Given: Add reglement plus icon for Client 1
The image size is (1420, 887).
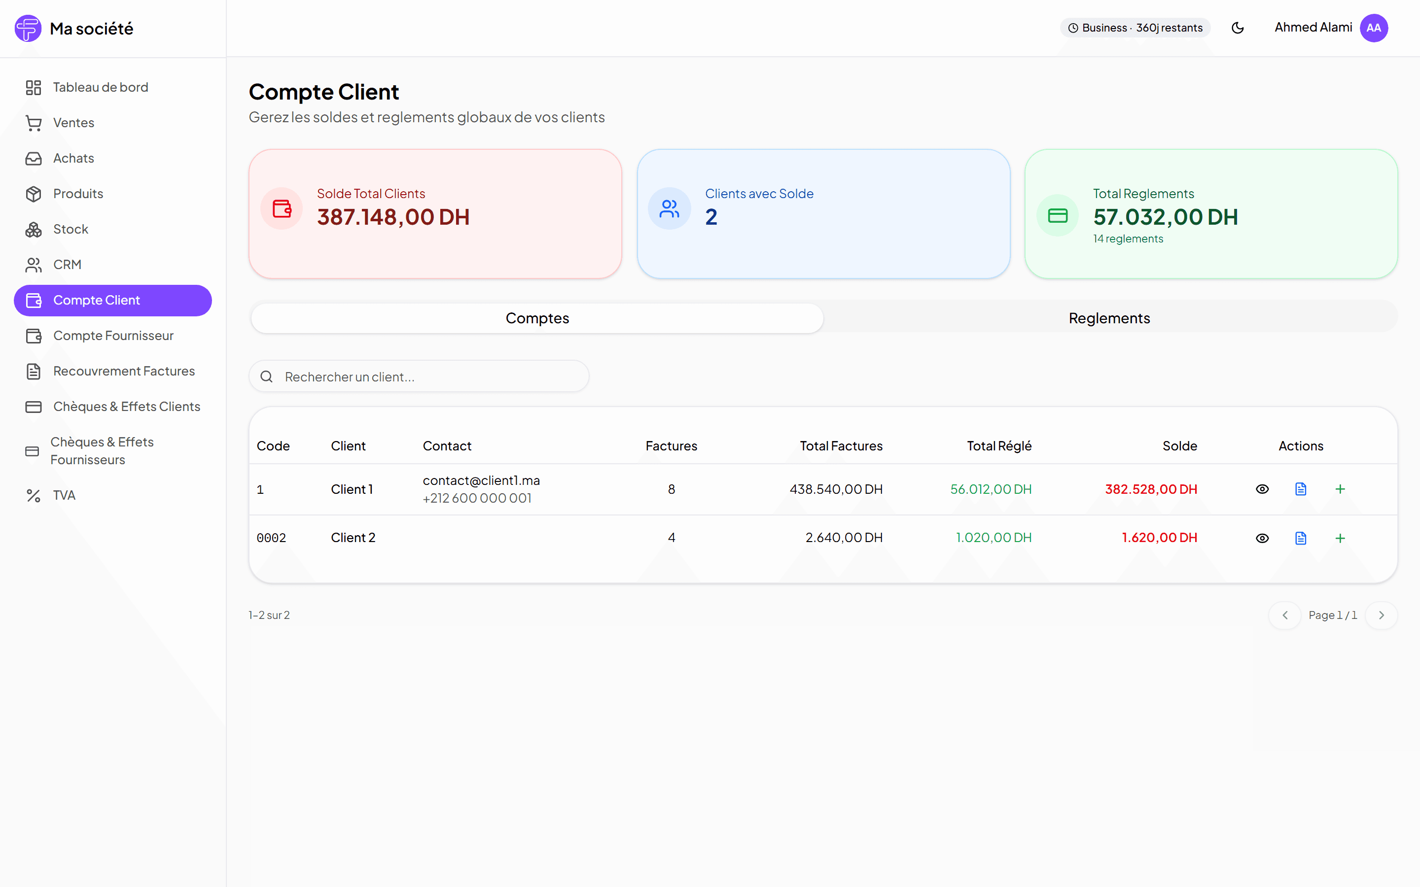Looking at the screenshot, I should (x=1340, y=489).
